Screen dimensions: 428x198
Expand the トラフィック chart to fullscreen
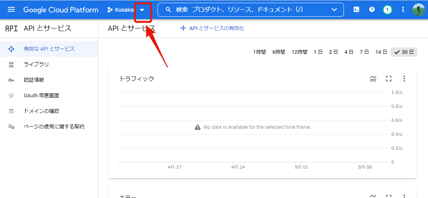(389, 79)
